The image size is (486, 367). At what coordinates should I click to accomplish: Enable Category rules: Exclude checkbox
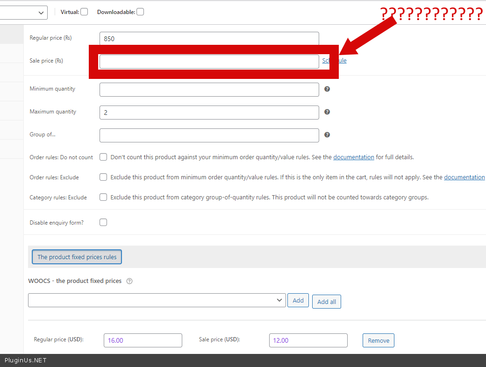[x=103, y=197]
